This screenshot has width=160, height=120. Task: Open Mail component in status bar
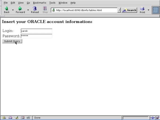click(10, 118)
